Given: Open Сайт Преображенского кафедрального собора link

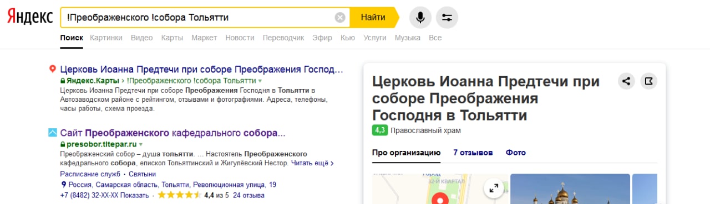Looking at the screenshot, I should 173,133.
